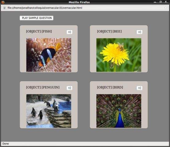Maximize the Mozilla Firefox window
Viewport: 170px width, 147px height.
point(161,2)
